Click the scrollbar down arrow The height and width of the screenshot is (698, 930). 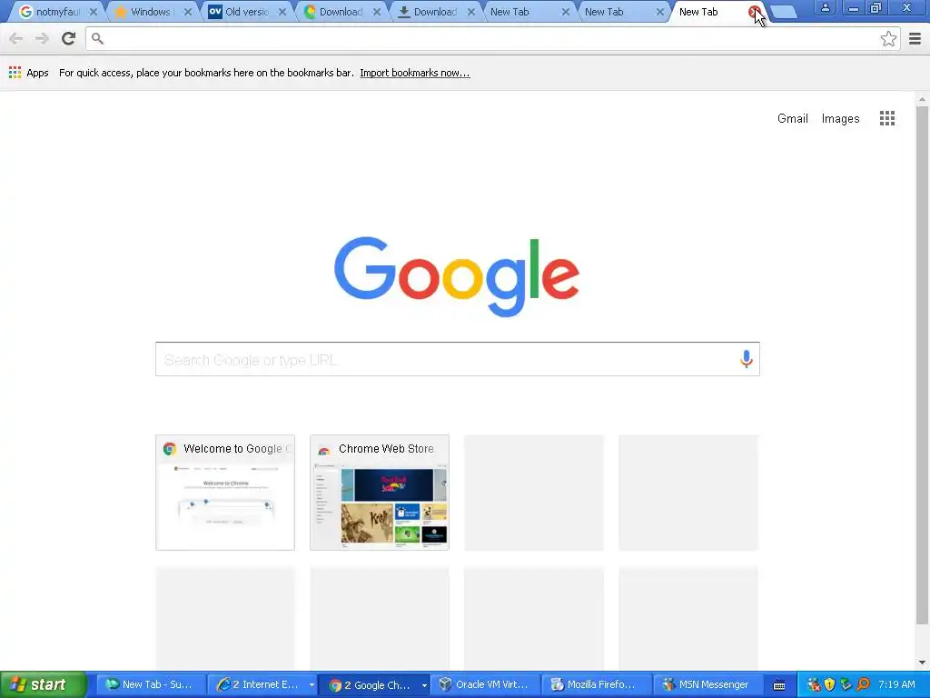tap(922, 663)
